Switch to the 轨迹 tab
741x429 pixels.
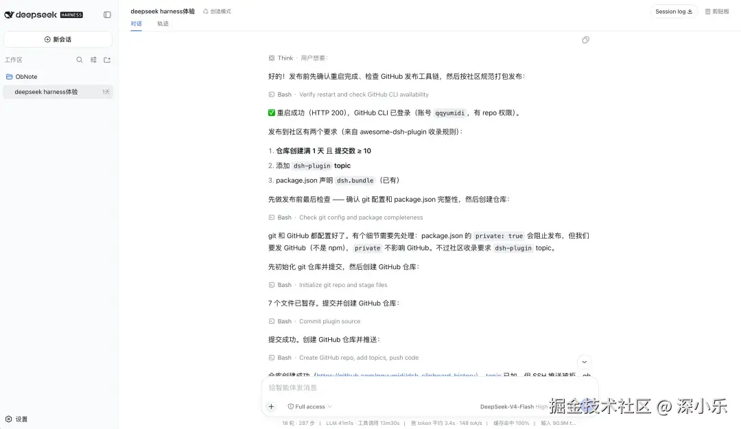163,23
